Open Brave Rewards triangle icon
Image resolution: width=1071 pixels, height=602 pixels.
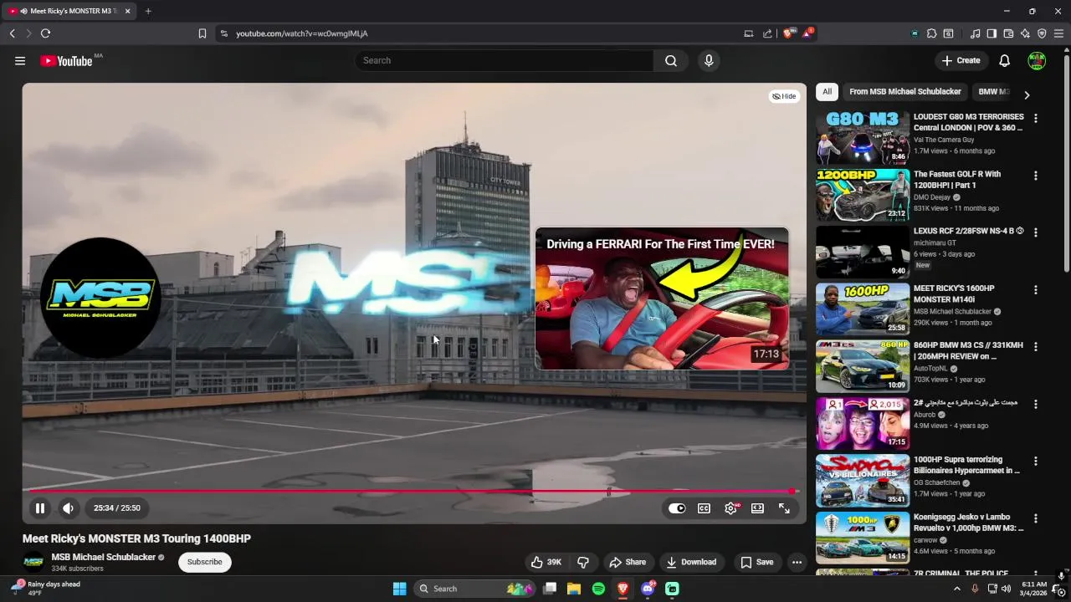[x=807, y=33]
